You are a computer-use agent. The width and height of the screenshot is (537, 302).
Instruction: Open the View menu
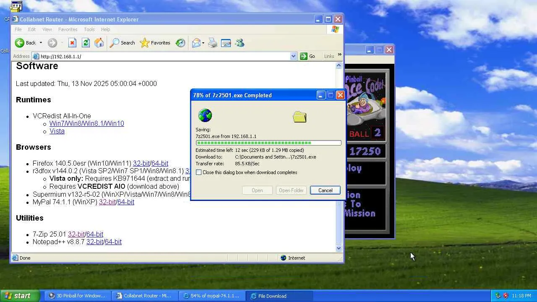click(47, 29)
